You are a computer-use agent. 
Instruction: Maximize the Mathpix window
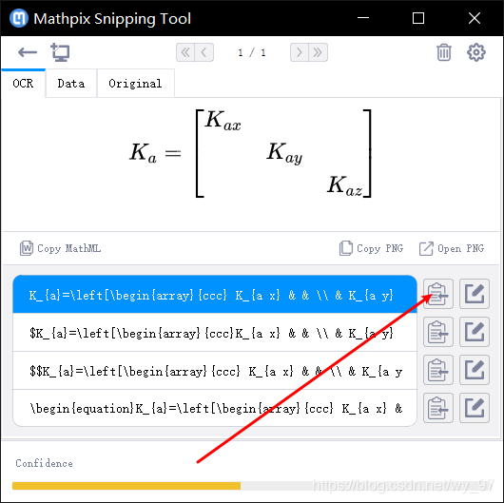[418, 18]
